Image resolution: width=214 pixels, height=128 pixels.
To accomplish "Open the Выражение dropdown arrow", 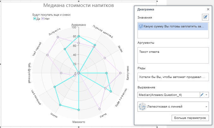I will coord(207,94).
